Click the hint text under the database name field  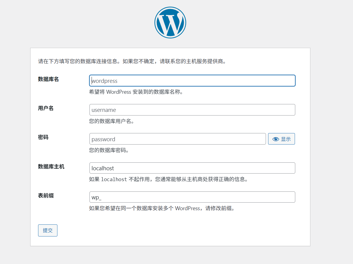[x=136, y=92]
